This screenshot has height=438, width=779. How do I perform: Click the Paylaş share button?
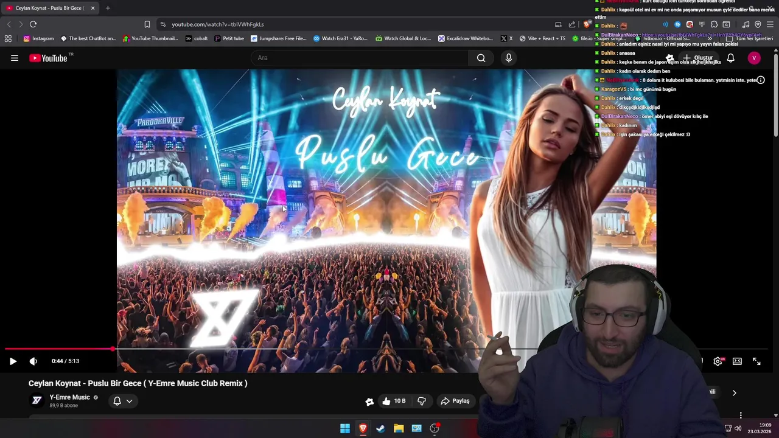455,401
